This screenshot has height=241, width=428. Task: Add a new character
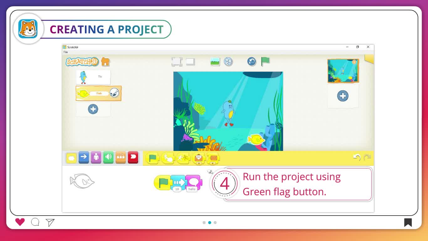93,109
